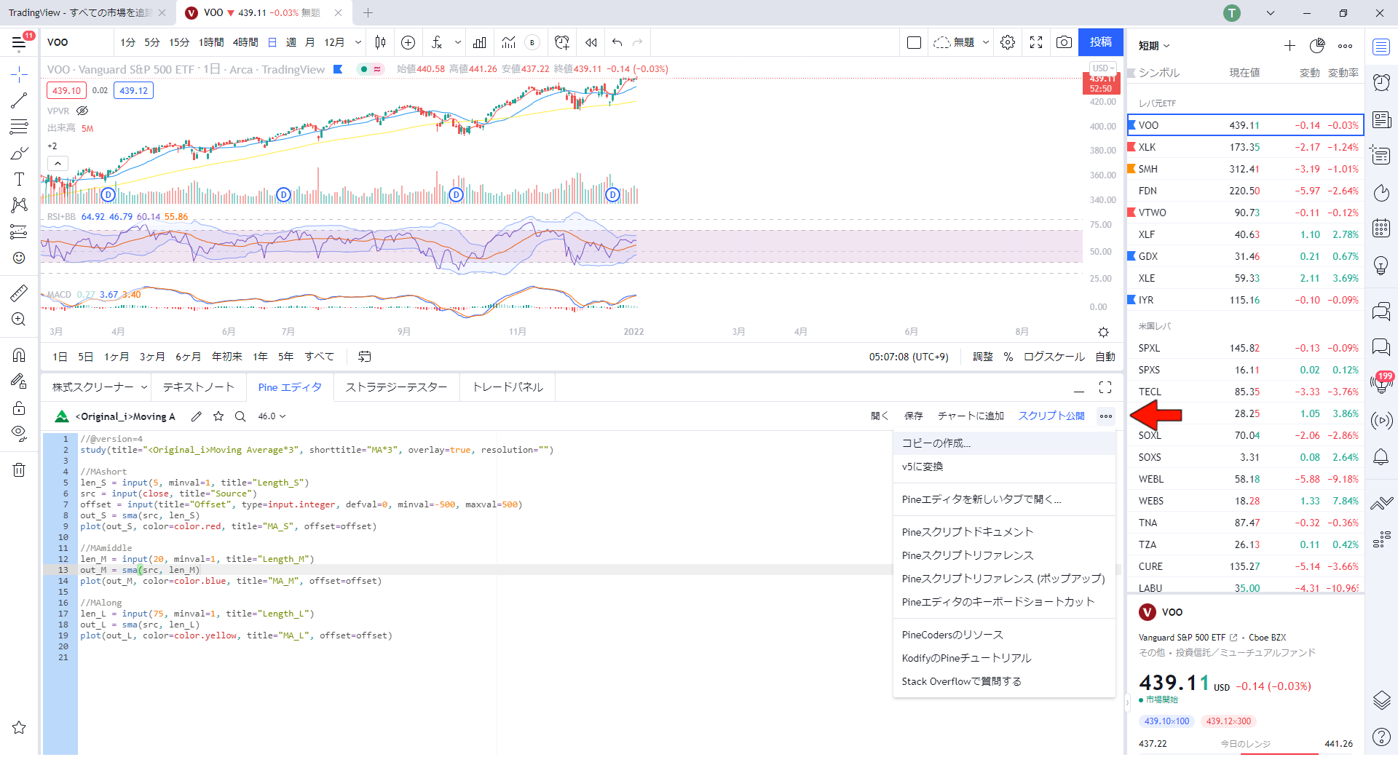Collapse the indicator legend chevron

pyautogui.click(x=58, y=164)
